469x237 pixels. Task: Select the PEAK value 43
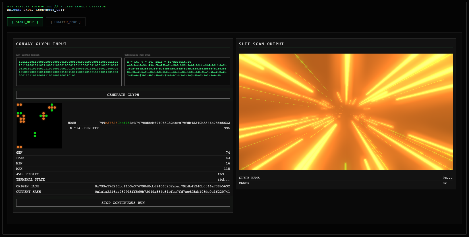point(228,158)
